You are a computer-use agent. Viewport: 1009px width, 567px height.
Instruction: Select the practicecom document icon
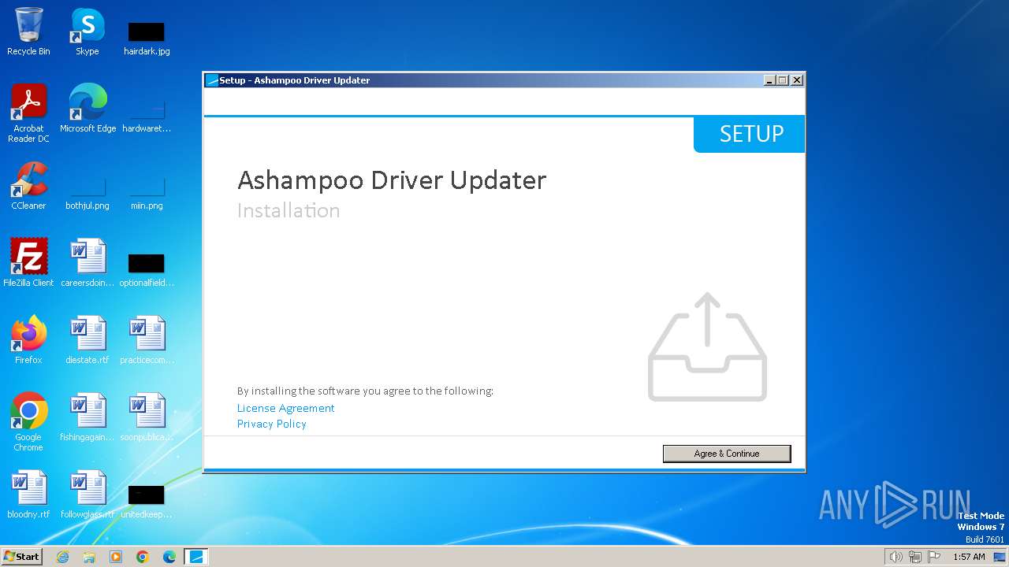(x=147, y=340)
